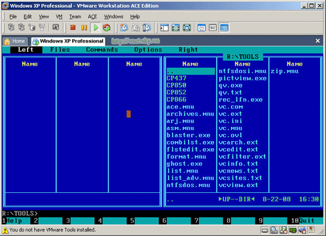Viewport: 326px width, 236px height.
Task: Select the CP866 folder
Action: 176,99
